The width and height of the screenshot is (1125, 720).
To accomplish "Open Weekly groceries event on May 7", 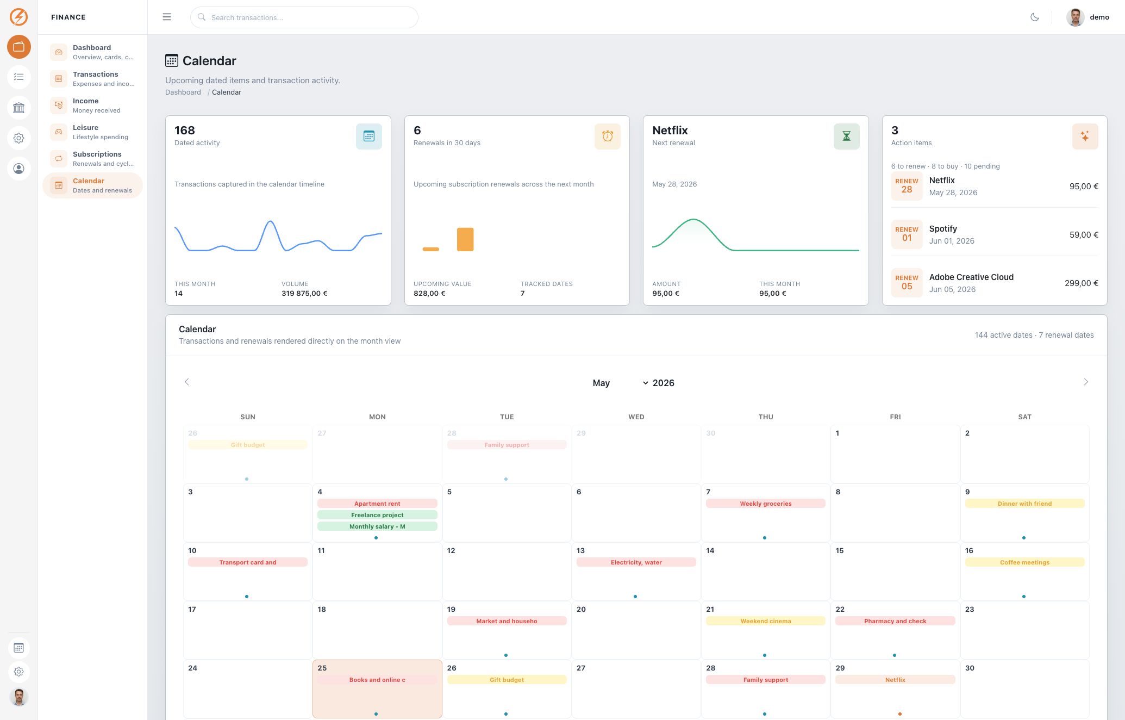I will click(766, 504).
